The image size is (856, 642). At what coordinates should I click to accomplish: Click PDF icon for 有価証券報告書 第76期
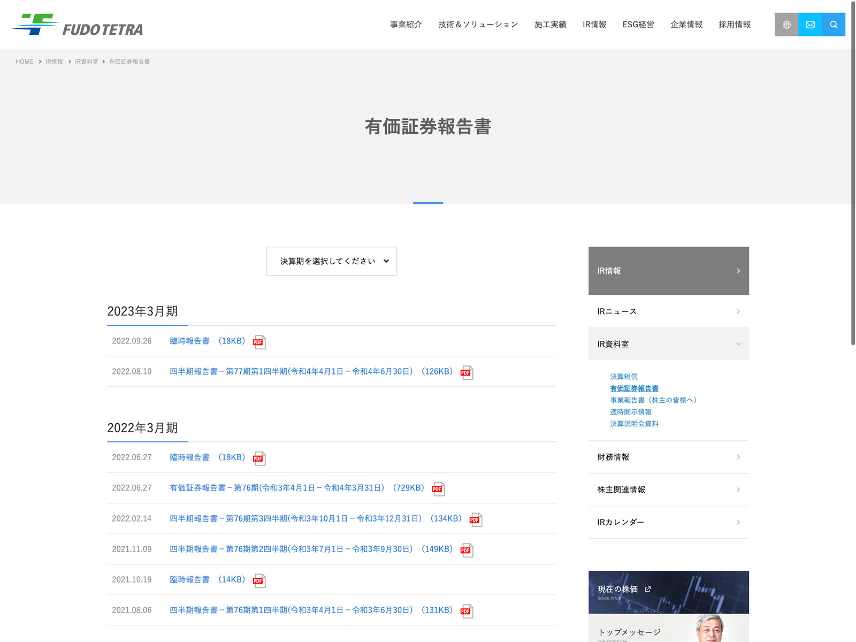[438, 488]
